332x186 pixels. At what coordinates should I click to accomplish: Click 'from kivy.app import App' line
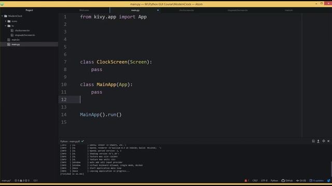coord(113,17)
